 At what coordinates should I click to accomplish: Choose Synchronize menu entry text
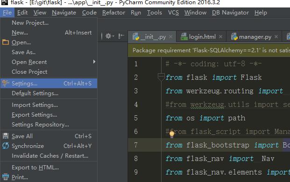tap(28, 146)
